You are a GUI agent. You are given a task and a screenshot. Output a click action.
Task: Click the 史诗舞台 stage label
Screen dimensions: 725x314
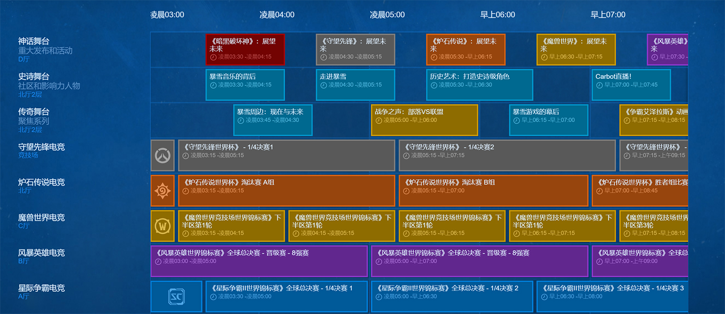pos(34,77)
